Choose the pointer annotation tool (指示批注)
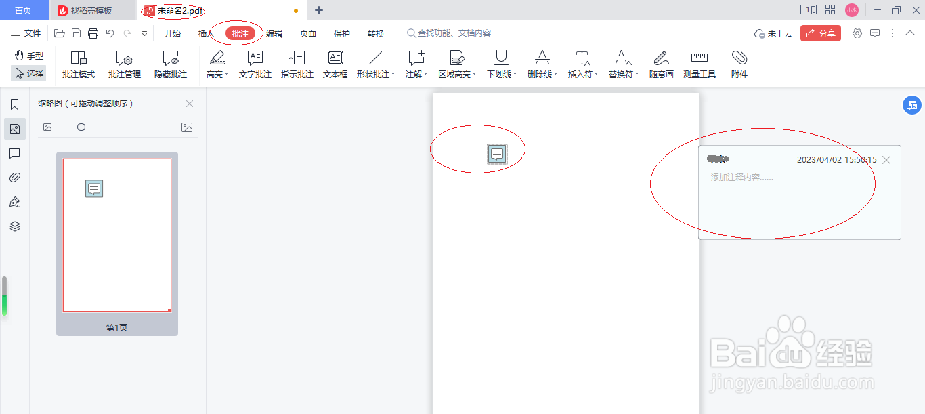 [297, 65]
